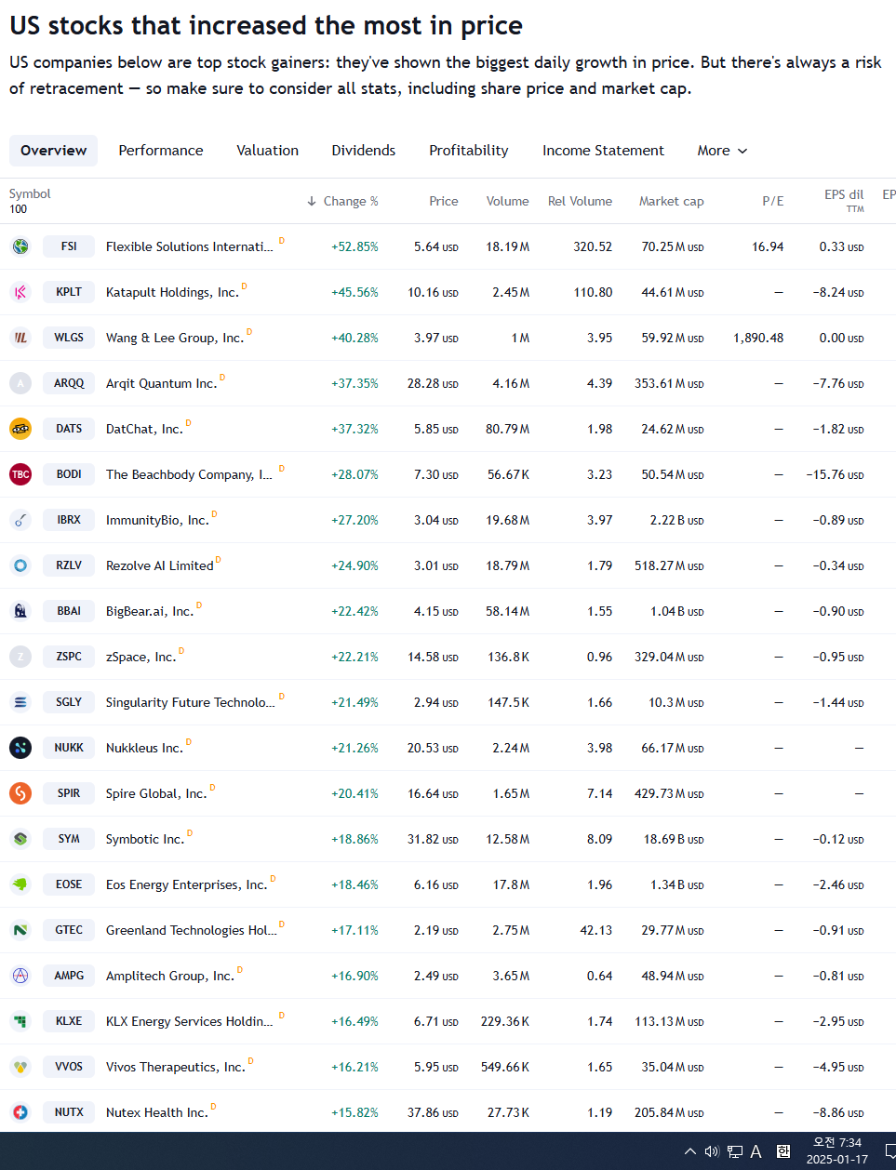The height and width of the screenshot is (1170, 896).
Task: Switch to the Performance tab
Action: click(x=161, y=151)
